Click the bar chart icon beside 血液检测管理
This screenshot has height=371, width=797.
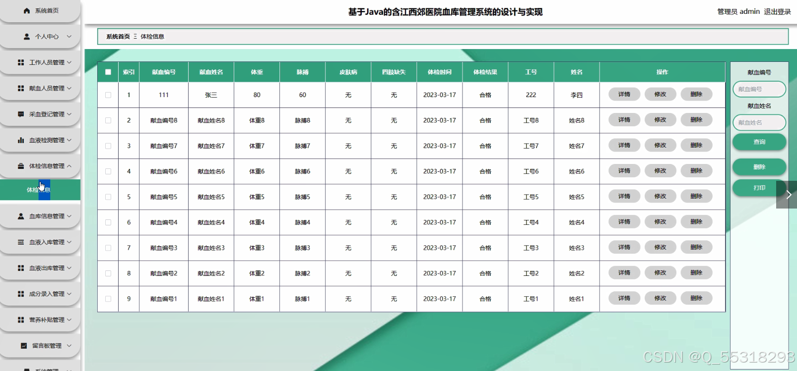coord(21,140)
